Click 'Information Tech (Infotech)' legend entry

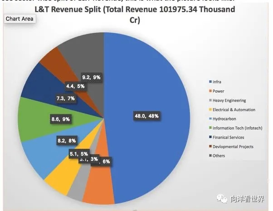tap(237, 128)
